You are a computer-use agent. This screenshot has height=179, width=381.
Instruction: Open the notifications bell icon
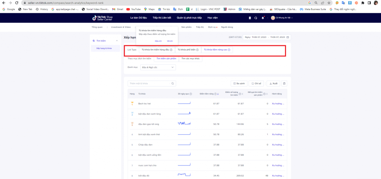tap(263, 18)
